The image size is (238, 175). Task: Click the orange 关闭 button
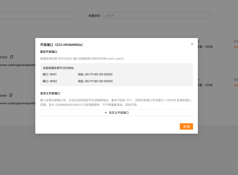tap(186, 127)
